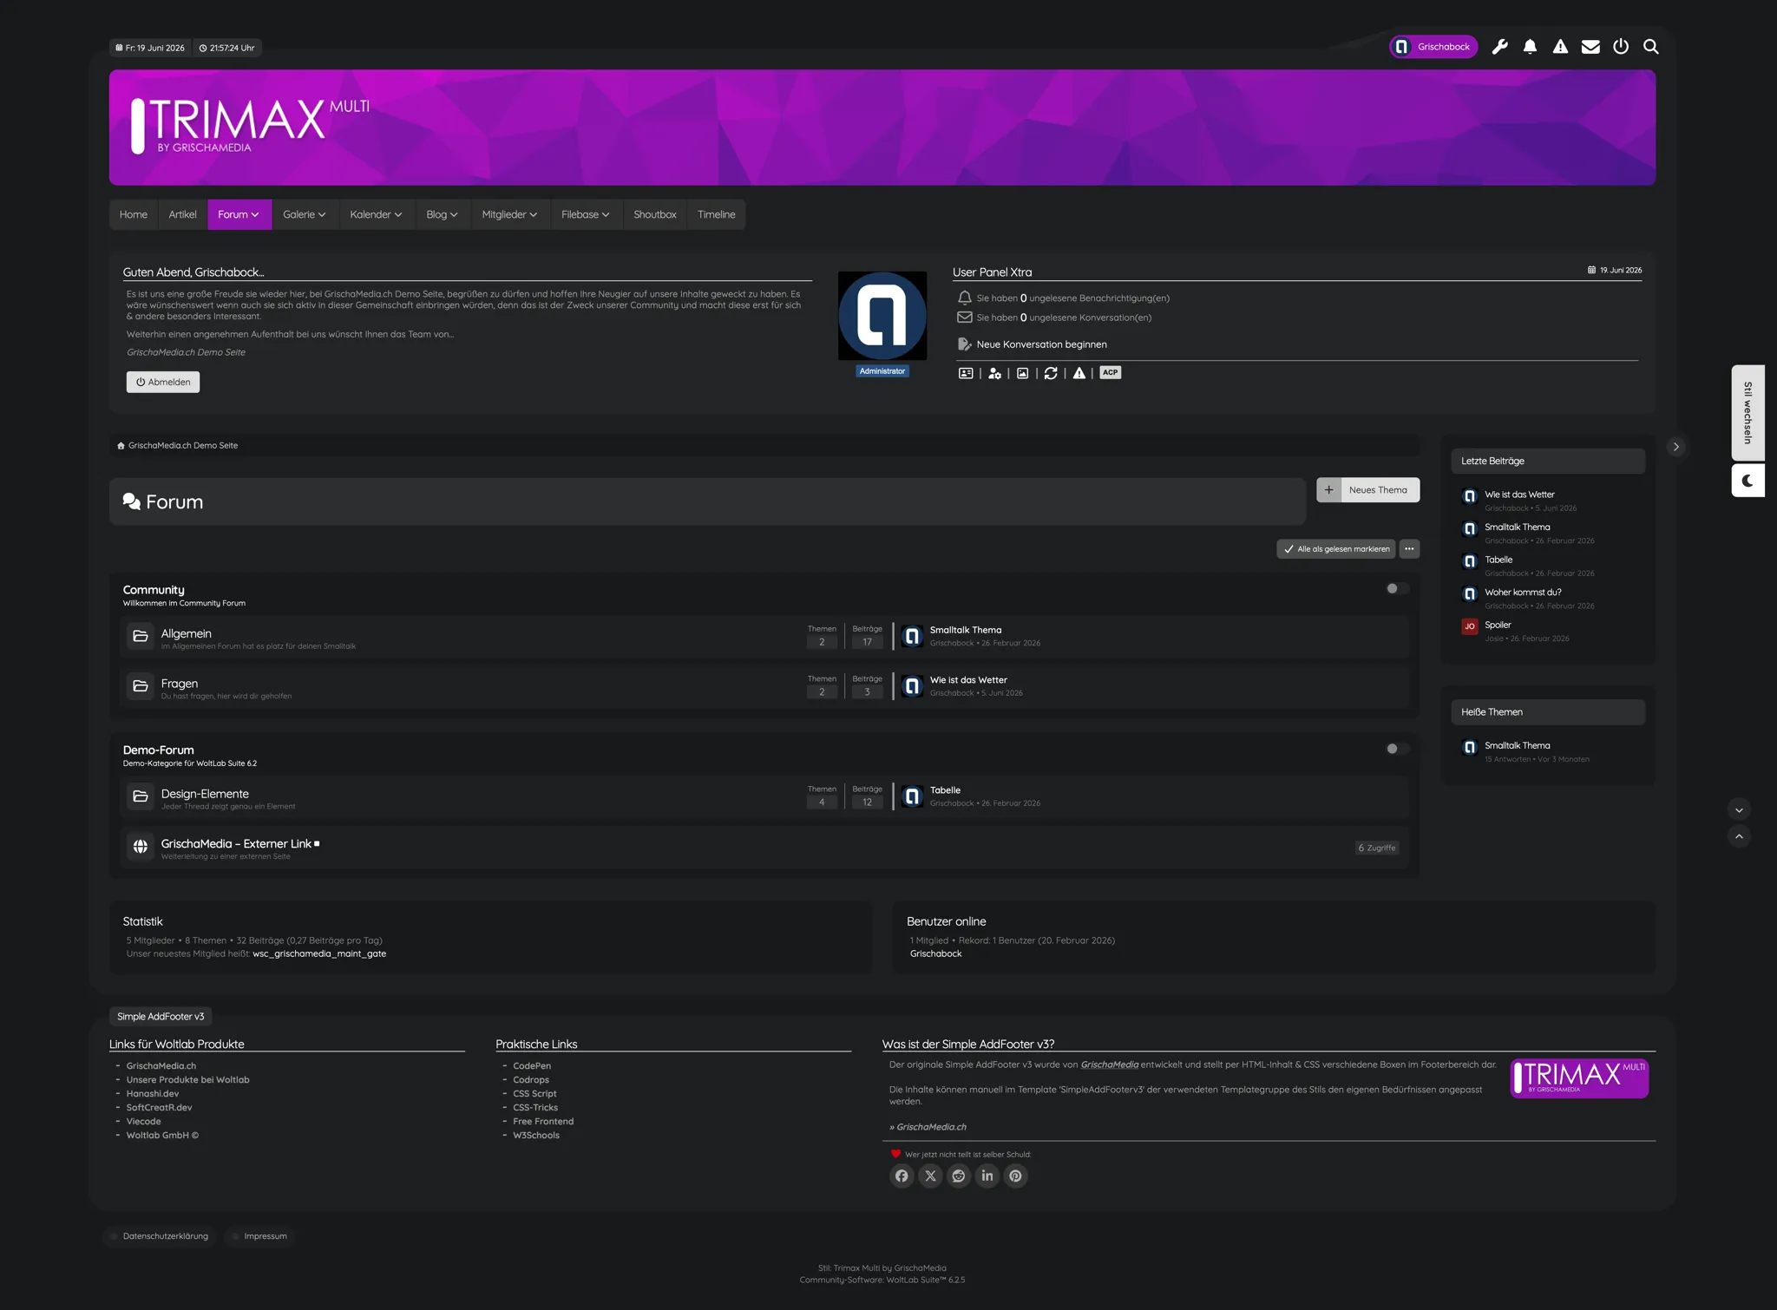The height and width of the screenshot is (1310, 1777).
Task: Share via the Facebook icon in footer
Action: 902,1176
